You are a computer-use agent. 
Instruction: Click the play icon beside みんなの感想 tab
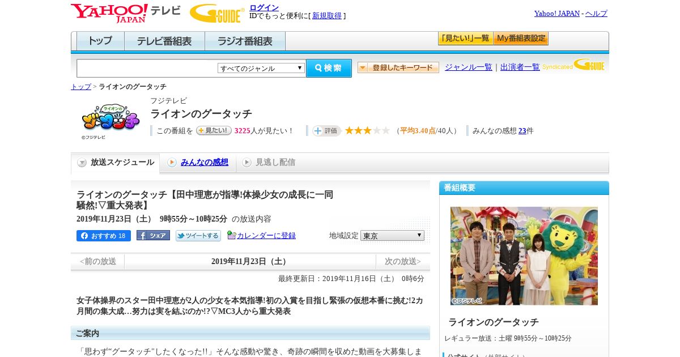click(172, 163)
